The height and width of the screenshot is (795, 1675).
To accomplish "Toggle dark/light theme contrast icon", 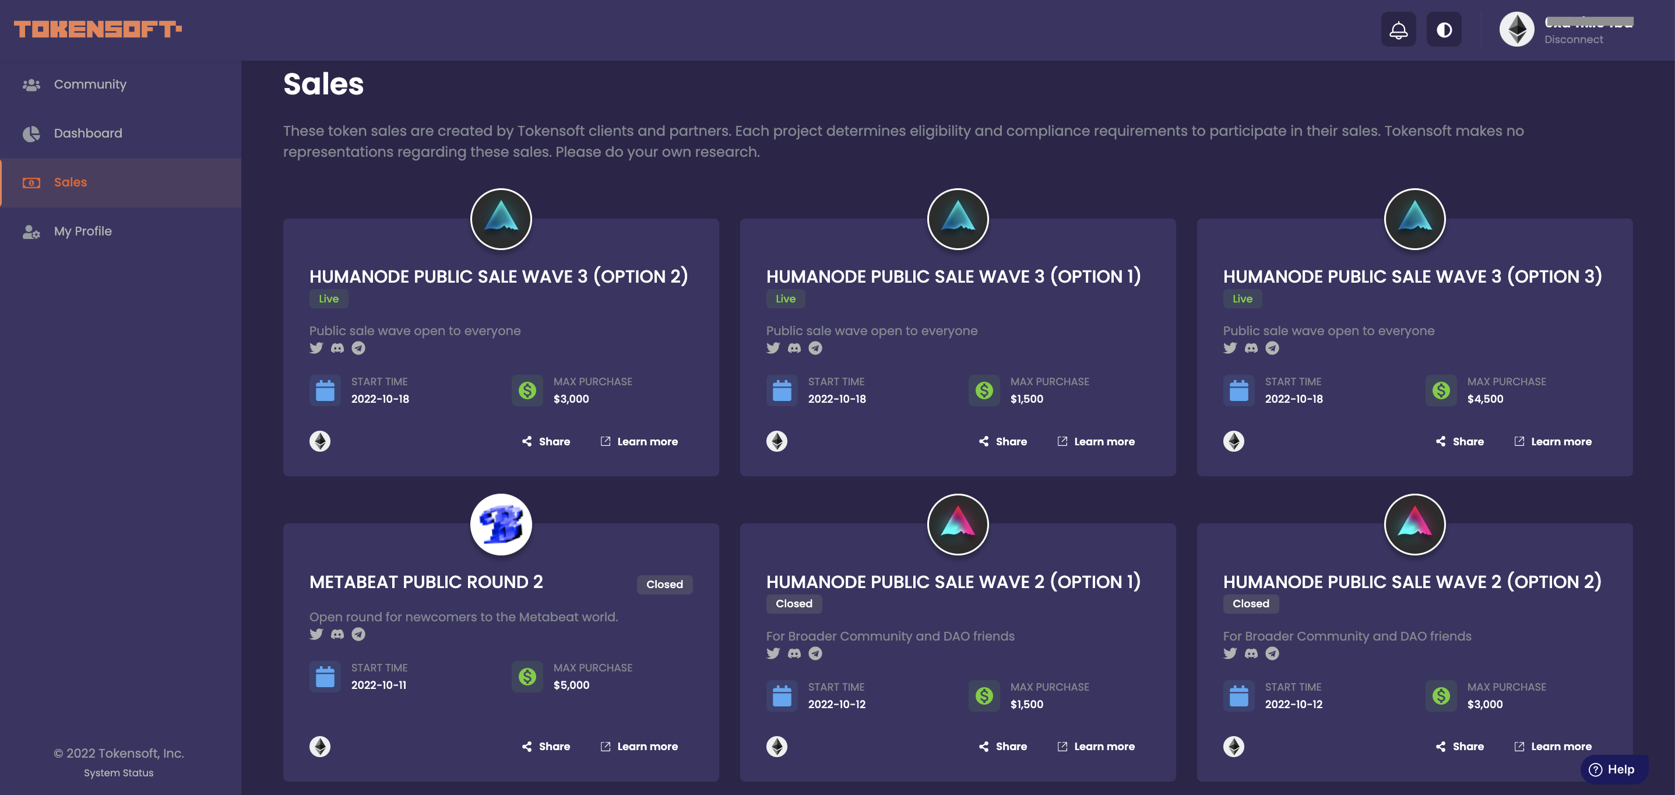I will click(x=1444, y=29).
